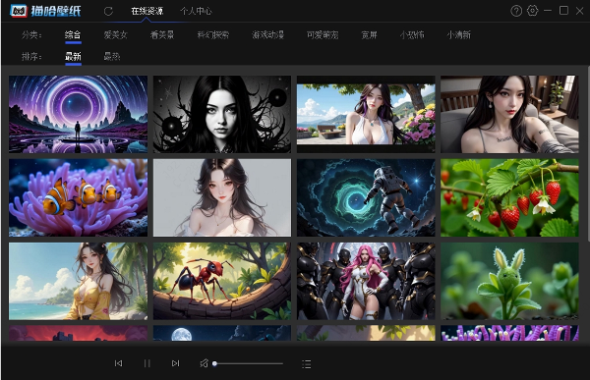Open the strawberries wallpaper
Viewport: 590px width, 380px height.
click(509, 197)
